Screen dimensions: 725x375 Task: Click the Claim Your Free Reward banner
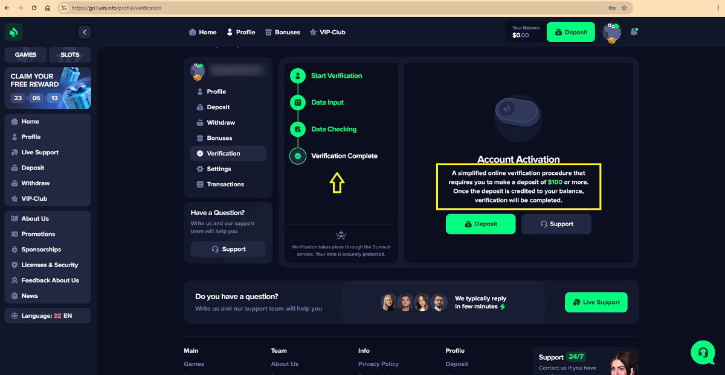[x=48, y=88]
